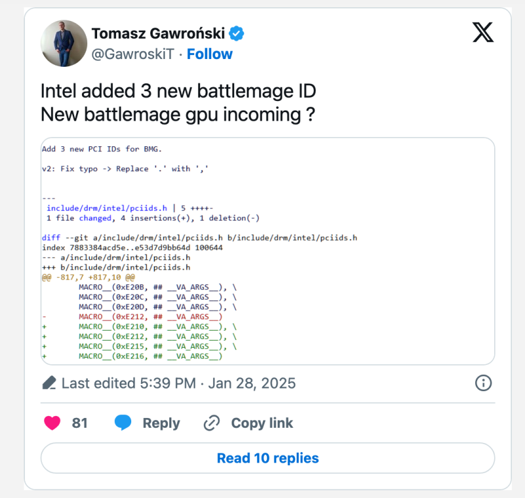Click the chain link copy icon
The width and height of the screenshot is (525, 498).
[x=211, y=423]
